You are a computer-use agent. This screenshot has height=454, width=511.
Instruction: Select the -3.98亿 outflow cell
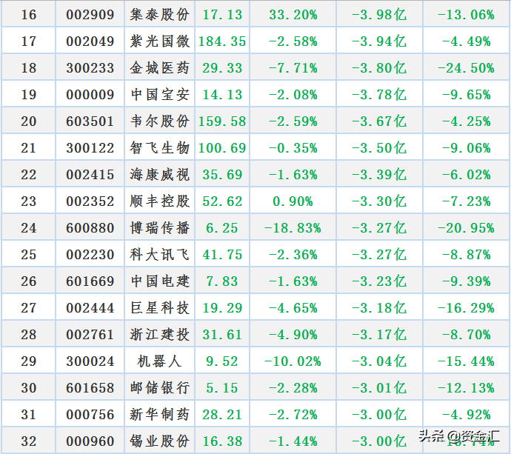379,15
